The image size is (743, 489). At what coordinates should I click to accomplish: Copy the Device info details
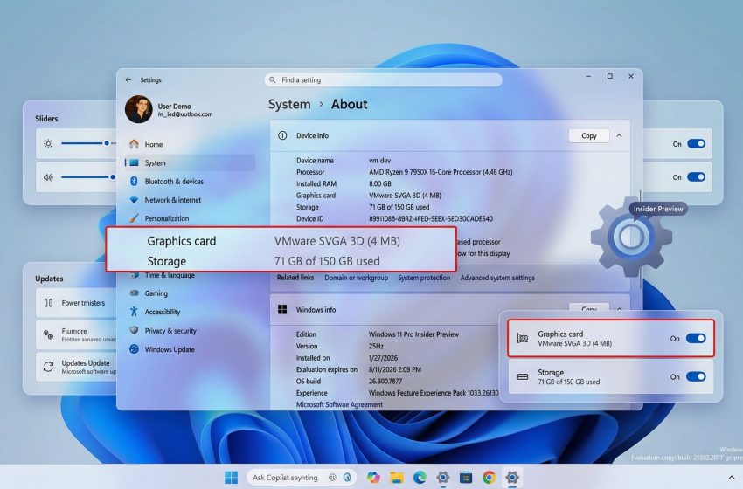pyautogui.click(x=588, y=135)
